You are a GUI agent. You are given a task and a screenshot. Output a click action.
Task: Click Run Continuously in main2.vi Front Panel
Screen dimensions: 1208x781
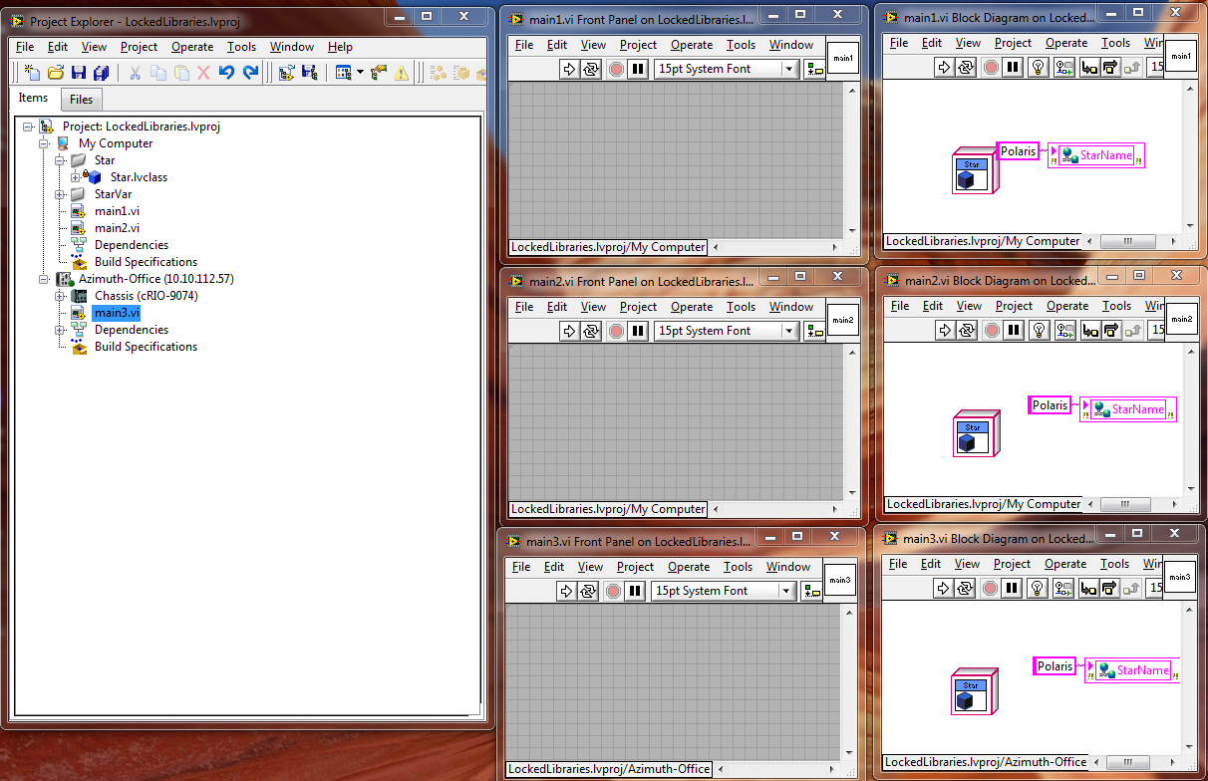pos(592,331)
